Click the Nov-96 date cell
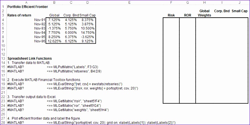The width and height of the screenshot is (250, 125). (x=40, y=41)
